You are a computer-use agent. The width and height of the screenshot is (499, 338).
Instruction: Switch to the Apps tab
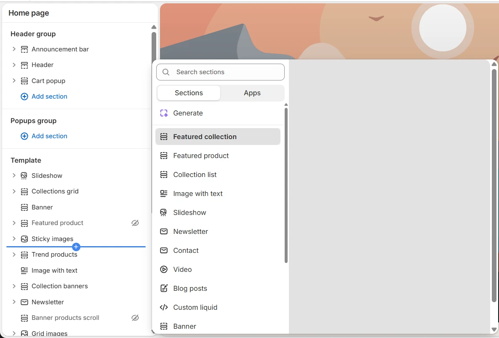[x=252, y=93]
